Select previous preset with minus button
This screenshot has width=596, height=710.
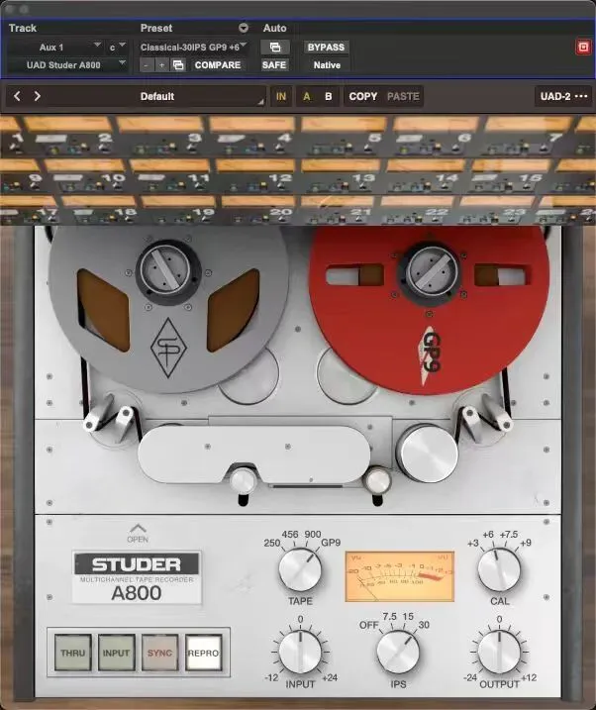146,65
